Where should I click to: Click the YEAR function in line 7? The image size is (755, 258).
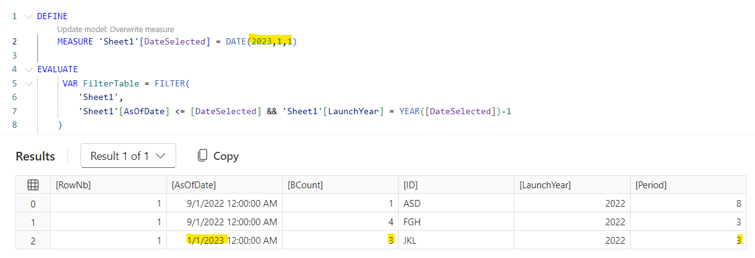[409, 111]
